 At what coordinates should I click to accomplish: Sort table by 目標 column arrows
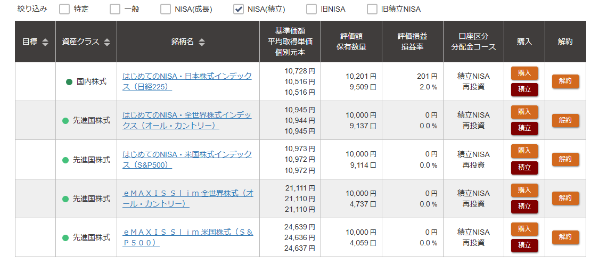point(45,42)
